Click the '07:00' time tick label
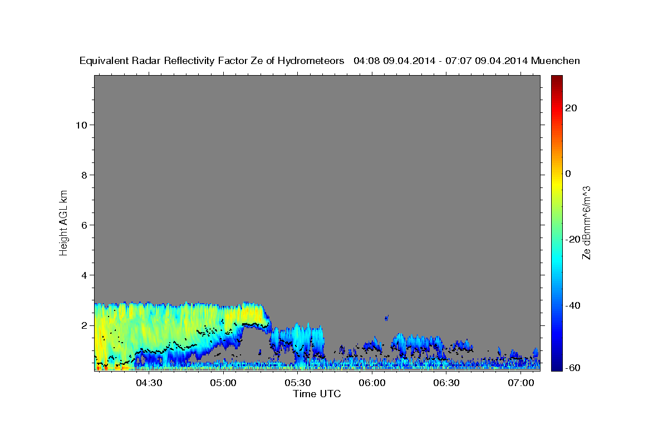668x445 pixels. pos(521,383)
